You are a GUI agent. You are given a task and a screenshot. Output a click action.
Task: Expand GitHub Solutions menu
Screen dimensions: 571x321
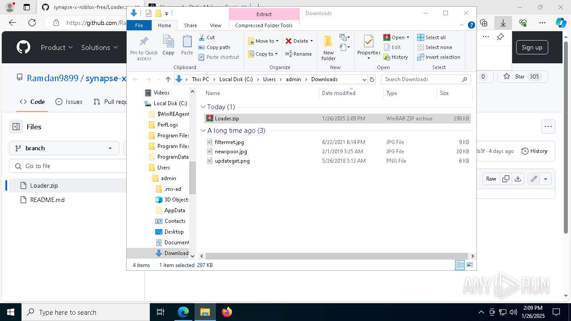(99, 47)
